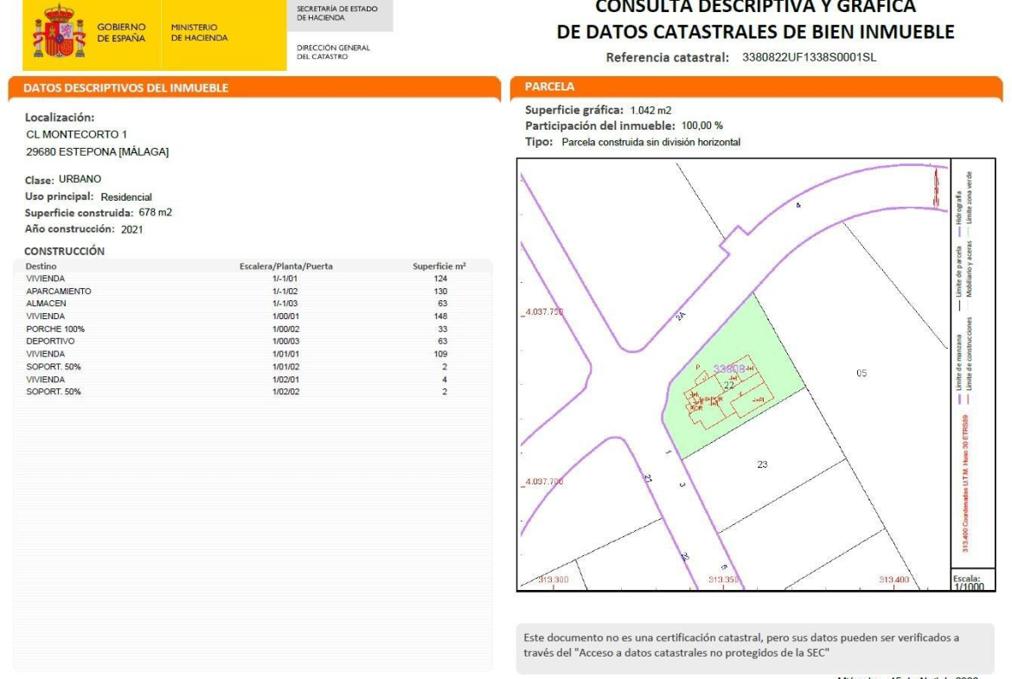Click the cadastral reference number 3380822UF1338S0001SL
Screen dimensions: 1012x679
pos(809,58)
